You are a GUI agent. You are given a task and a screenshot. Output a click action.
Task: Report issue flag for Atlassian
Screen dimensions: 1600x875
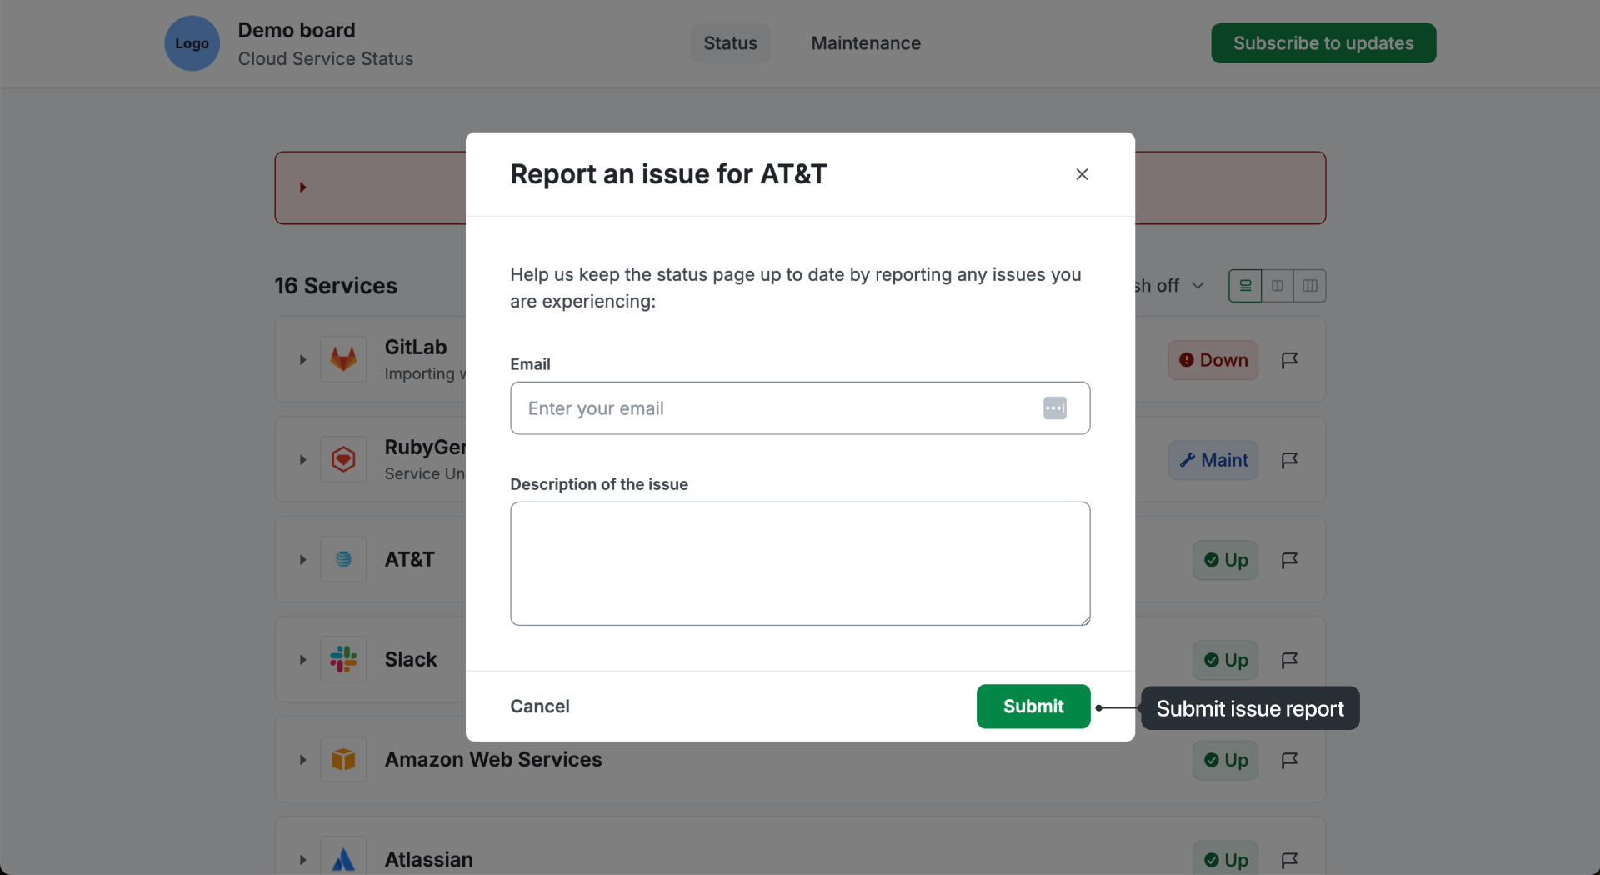1289,860
